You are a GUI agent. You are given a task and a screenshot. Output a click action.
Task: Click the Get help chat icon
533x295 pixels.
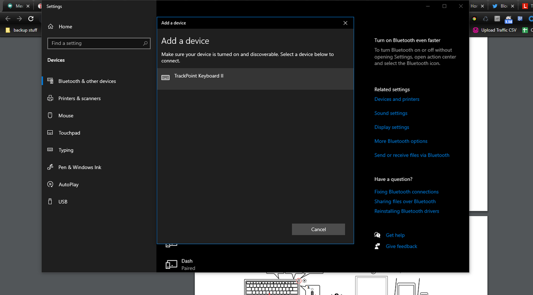(x=377, y=235)
